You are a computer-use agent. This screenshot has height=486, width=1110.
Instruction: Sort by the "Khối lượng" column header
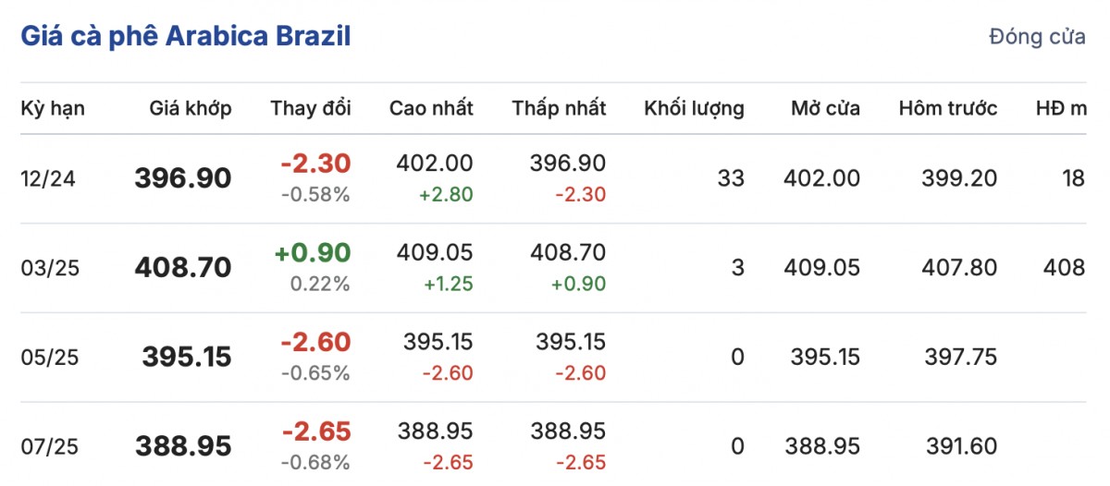[x=694, y=108]
